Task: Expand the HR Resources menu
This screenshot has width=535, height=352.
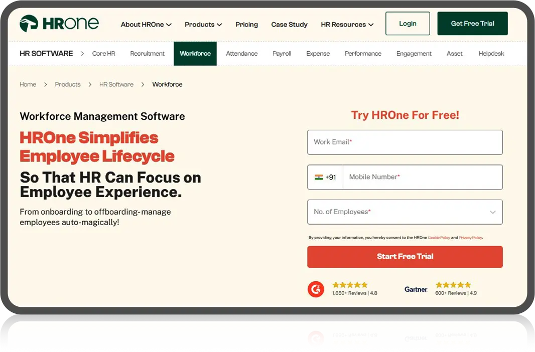Action: point(347,24)
